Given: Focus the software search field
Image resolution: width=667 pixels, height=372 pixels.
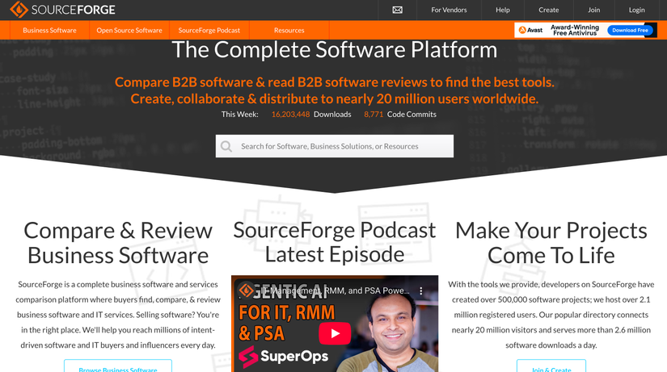Looking at the screenshot, I should [x=335, y=146].
